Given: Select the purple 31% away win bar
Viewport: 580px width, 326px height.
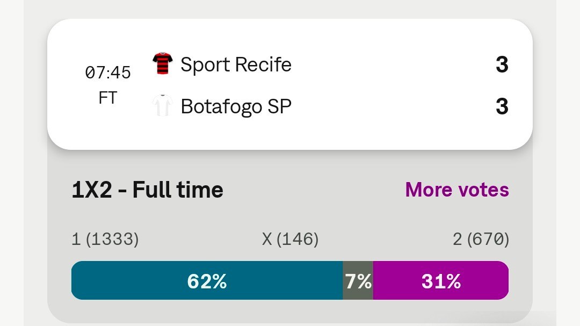Looking at the screenshot, I should point(441,280).
